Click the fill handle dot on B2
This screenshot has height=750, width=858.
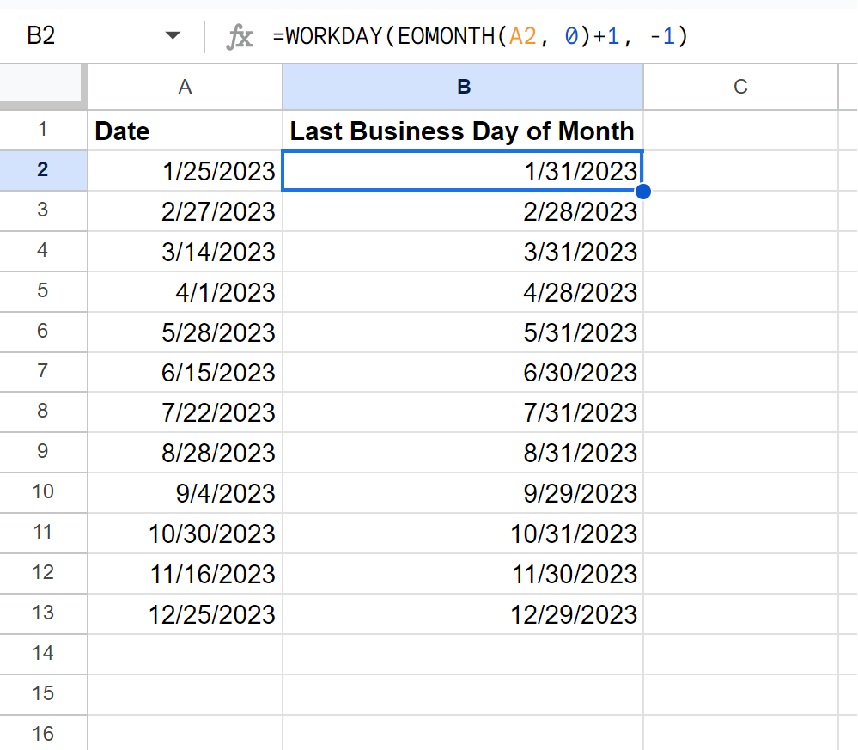coord(643,192)
